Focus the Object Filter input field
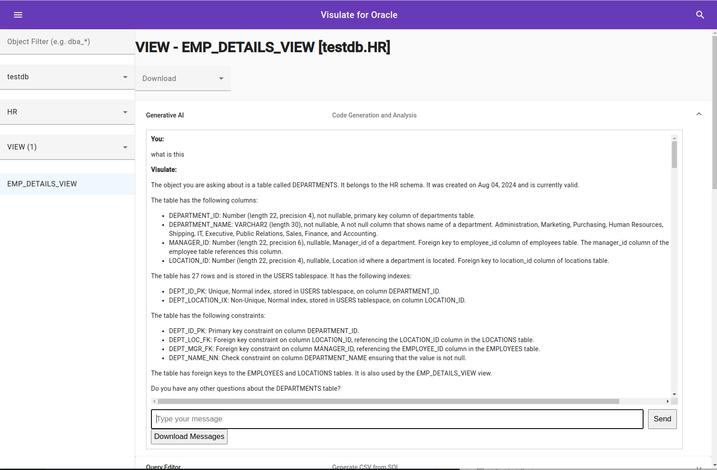Image resolution: width=717 pixels, height=470 pixels. coord(67,42)
